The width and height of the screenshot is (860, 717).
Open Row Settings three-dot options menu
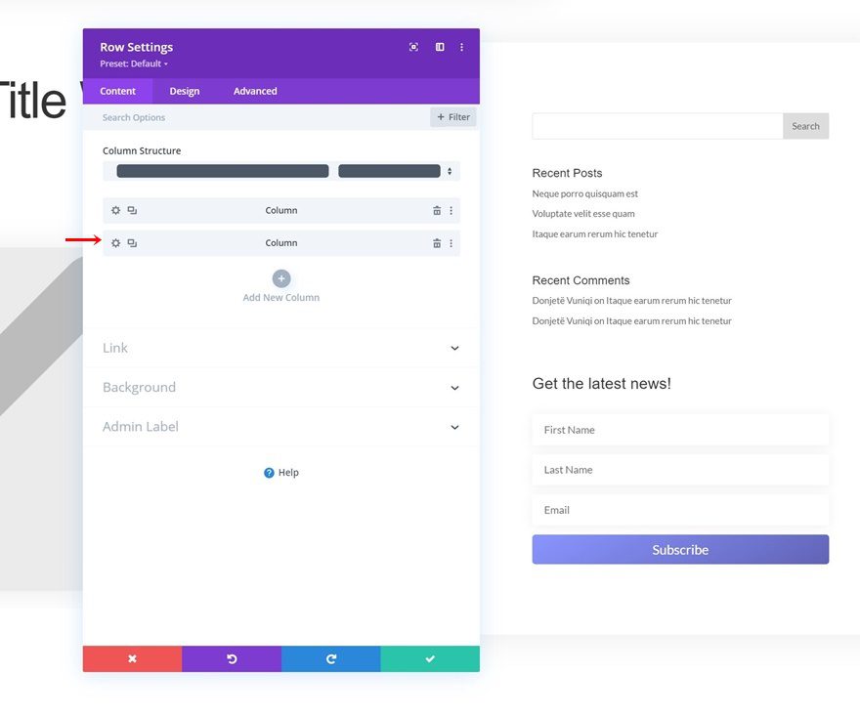461,46
